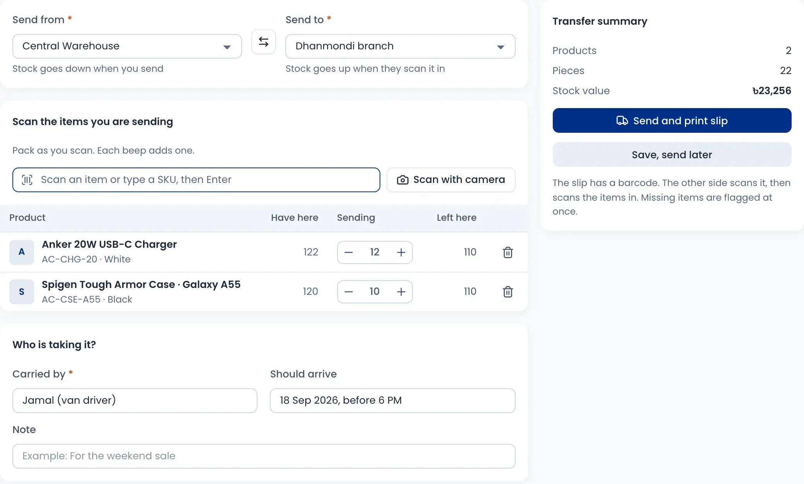This screenshot has height=484, width=804.
Task: Select the Anker product avatar A
Action: tap(22, 252)
